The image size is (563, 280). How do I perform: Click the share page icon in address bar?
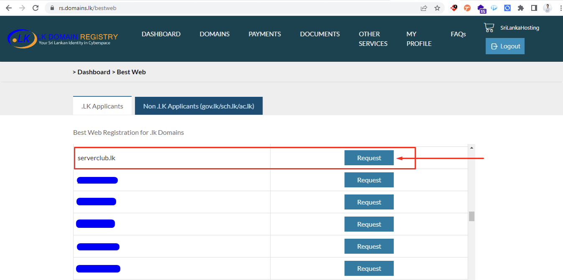click(x=424, y=8)
